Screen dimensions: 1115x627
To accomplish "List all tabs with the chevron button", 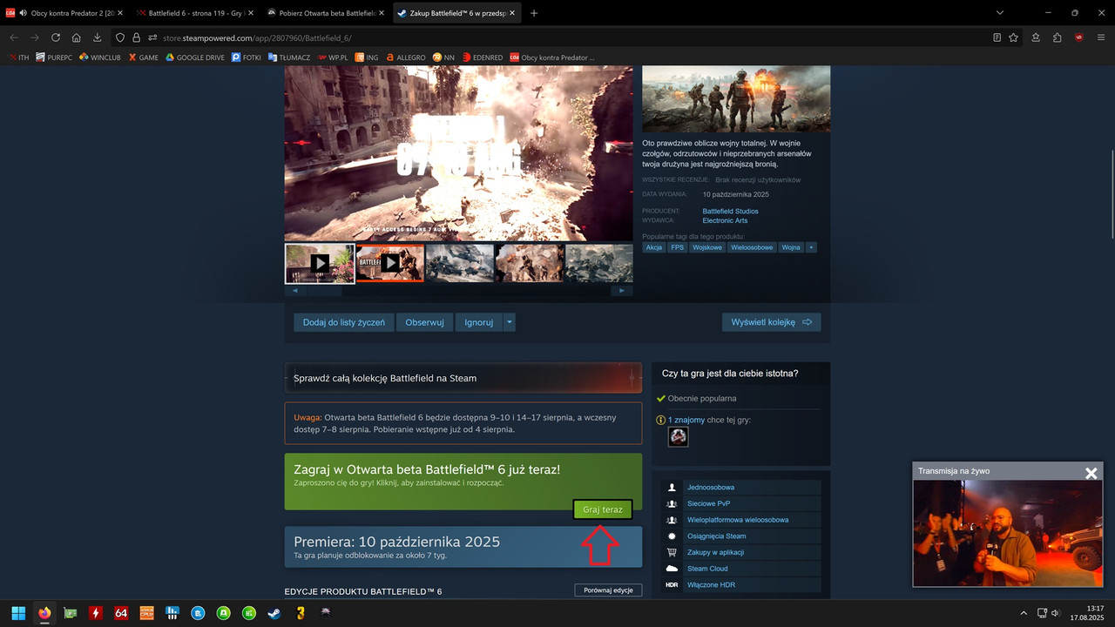I will click(x=998, y=13).
